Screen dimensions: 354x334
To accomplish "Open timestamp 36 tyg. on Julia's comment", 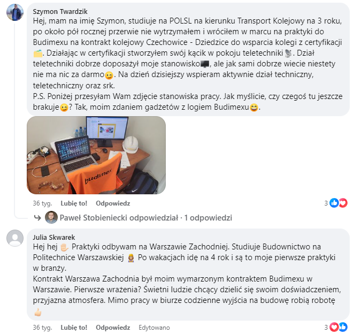I will coord(42,328).
